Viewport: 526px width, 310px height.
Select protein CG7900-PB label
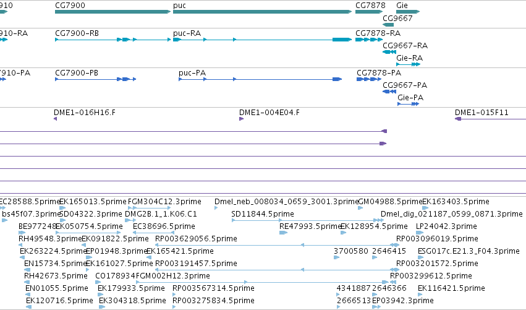[x=77, y=73]
